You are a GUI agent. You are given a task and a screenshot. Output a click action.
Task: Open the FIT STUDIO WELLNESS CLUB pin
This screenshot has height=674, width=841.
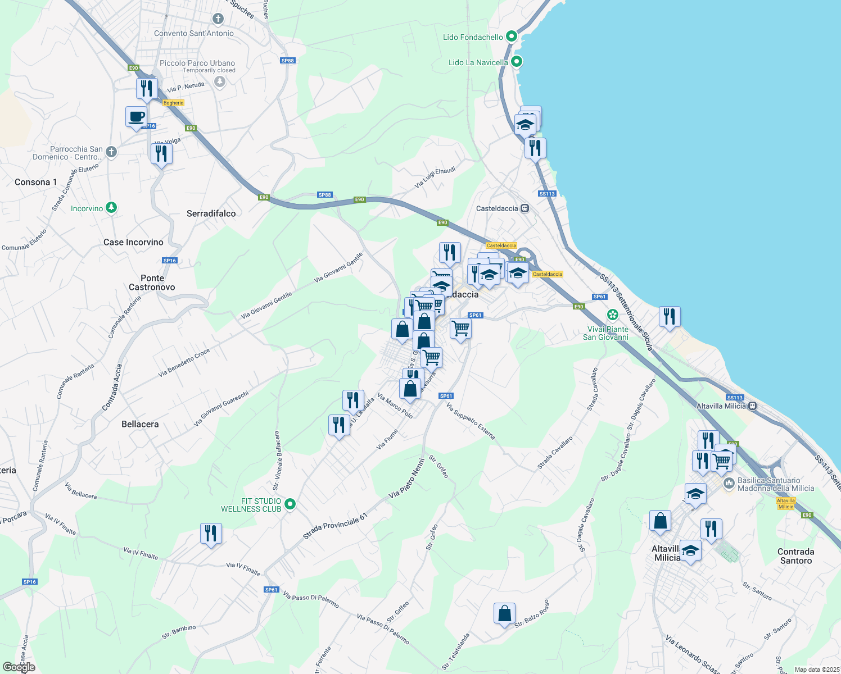290,504
